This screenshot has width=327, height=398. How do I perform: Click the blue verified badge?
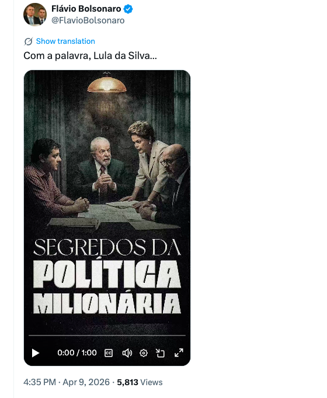(128, 9)
